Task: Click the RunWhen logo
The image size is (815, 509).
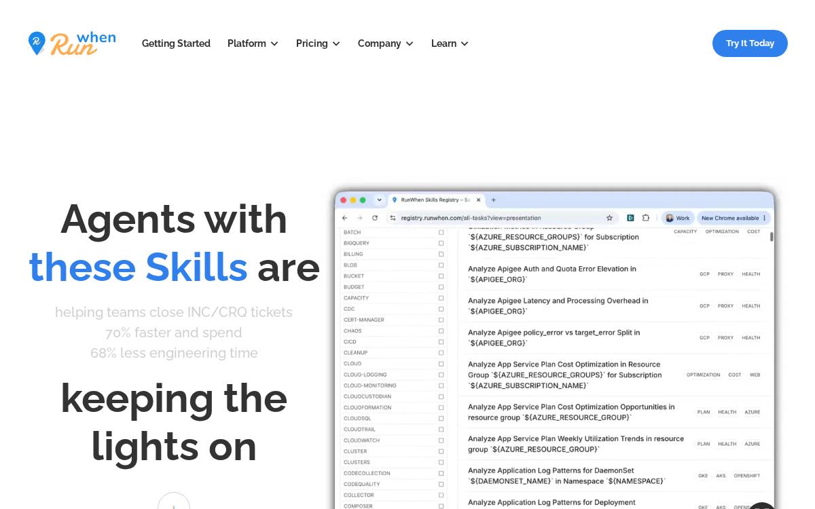Action: click(72, 43)
